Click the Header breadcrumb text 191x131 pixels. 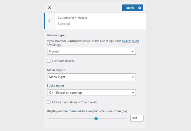click(x=82, y=18)
